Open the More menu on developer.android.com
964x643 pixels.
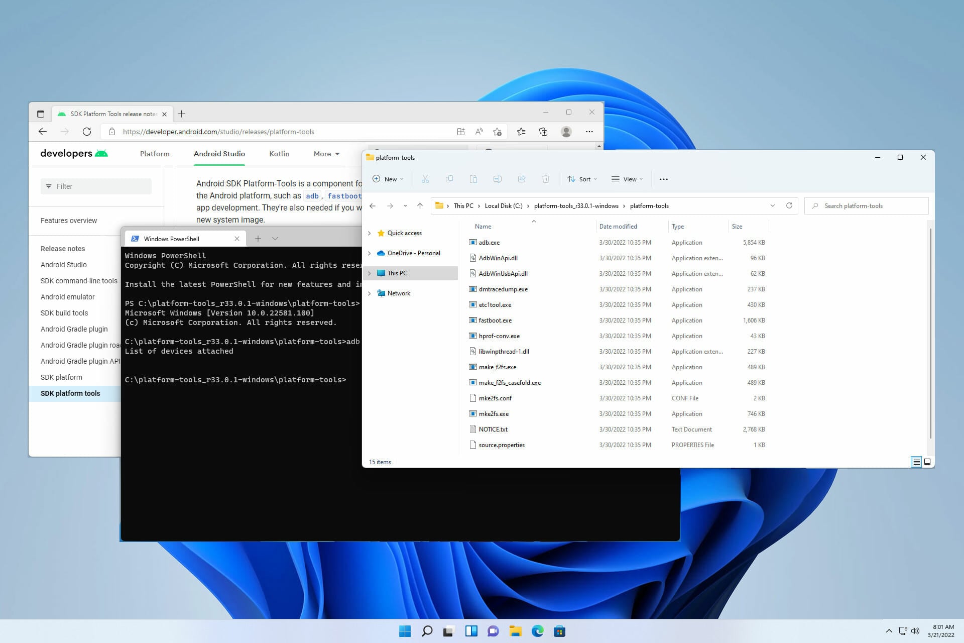[x=325, y=154]
